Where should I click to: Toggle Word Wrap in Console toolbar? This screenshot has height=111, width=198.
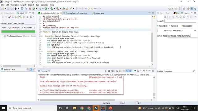pyautogui.click(x=123, y=71)
